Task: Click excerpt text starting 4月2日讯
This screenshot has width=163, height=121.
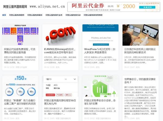Action: [x=60, y=60]
